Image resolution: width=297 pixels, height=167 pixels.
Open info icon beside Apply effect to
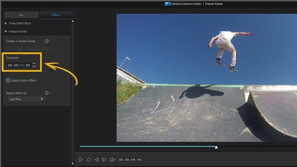click(x=47, y=93)
